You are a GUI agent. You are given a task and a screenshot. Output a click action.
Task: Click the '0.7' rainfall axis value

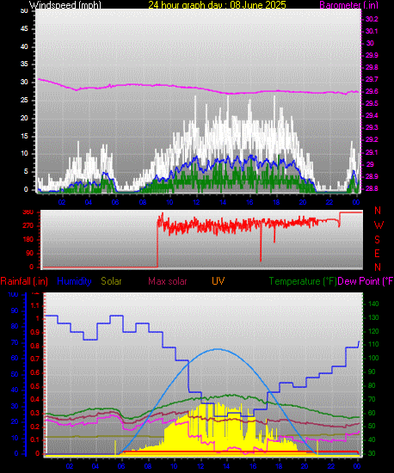(x=35, y=359)
